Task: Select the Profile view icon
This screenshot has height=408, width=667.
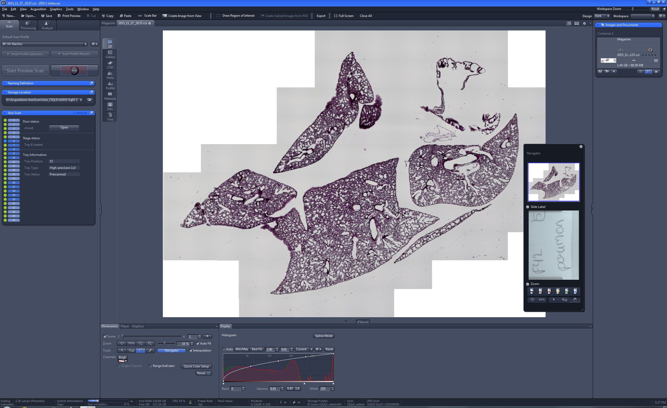Action: click(x=110, y=85)
